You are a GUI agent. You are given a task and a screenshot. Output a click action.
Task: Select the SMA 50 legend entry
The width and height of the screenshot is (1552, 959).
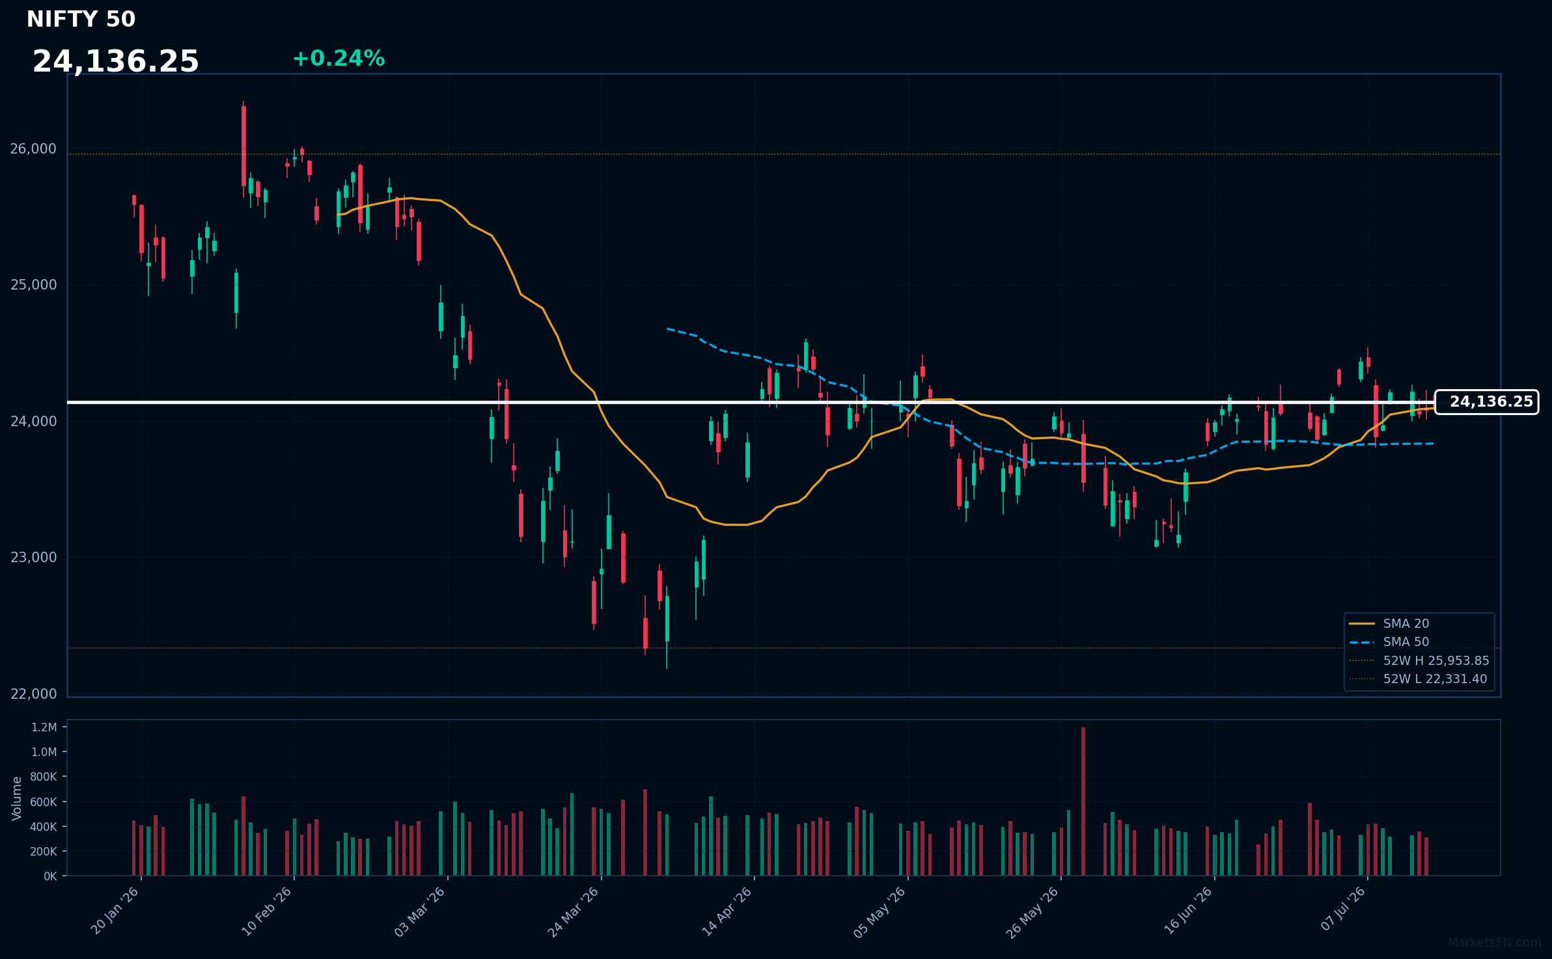(x=1389, y=642)
